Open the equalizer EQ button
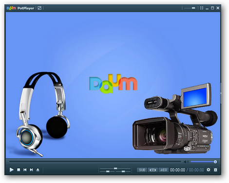 (163, 170)
